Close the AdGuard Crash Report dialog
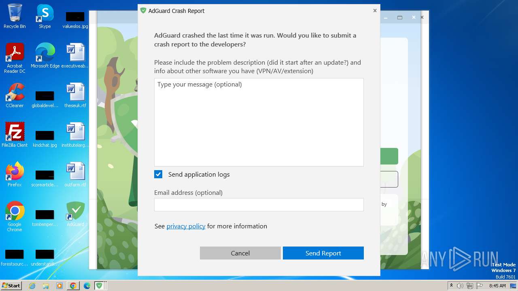Screen dimensions: 518x291 point(375,11)
